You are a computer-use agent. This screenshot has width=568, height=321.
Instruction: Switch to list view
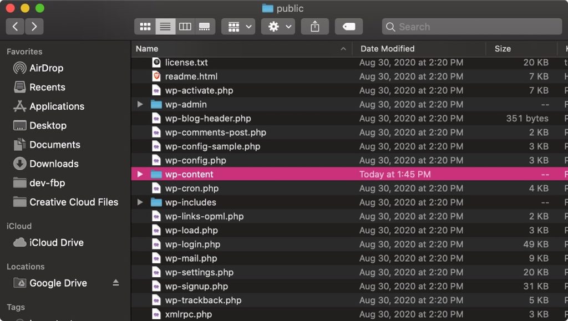[165, 27]
